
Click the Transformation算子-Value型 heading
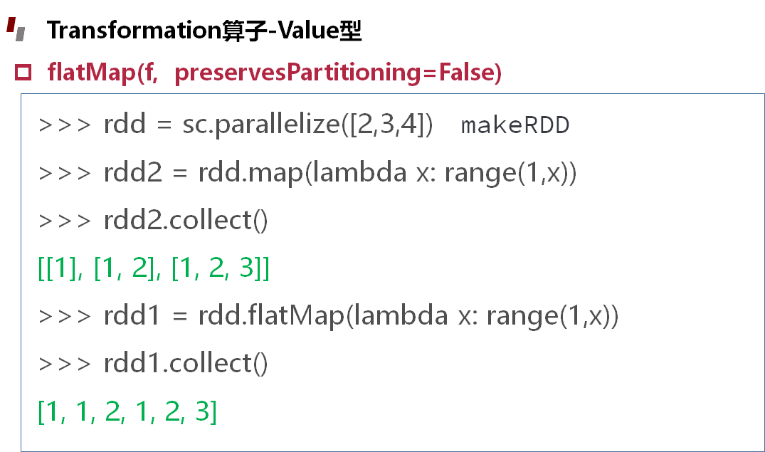coord(204,31)
